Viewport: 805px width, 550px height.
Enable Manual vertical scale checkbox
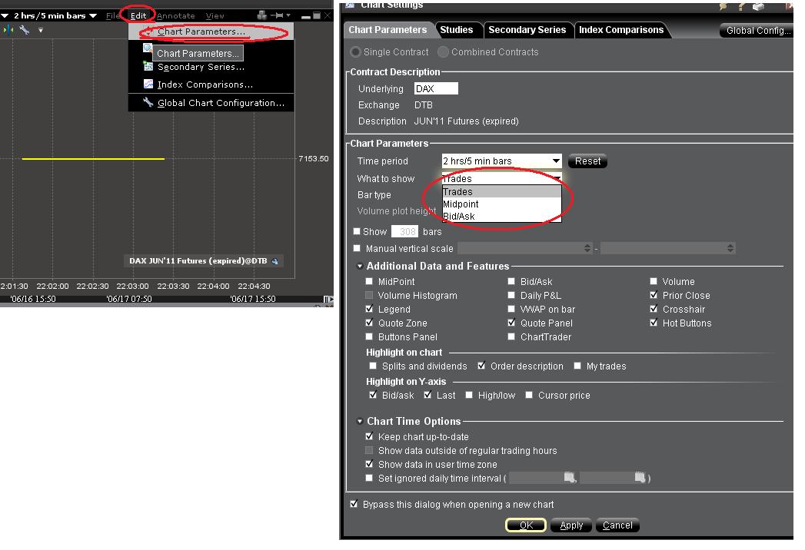tap(357, 248)
